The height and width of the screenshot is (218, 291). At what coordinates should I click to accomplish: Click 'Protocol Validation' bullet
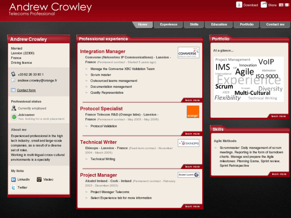pos(104,126)
